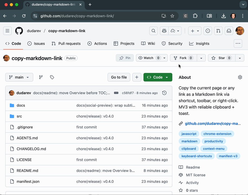Open the C extension icon in toolbar
248x195 pixels.
pyautogui.click(x=185, y=16)
